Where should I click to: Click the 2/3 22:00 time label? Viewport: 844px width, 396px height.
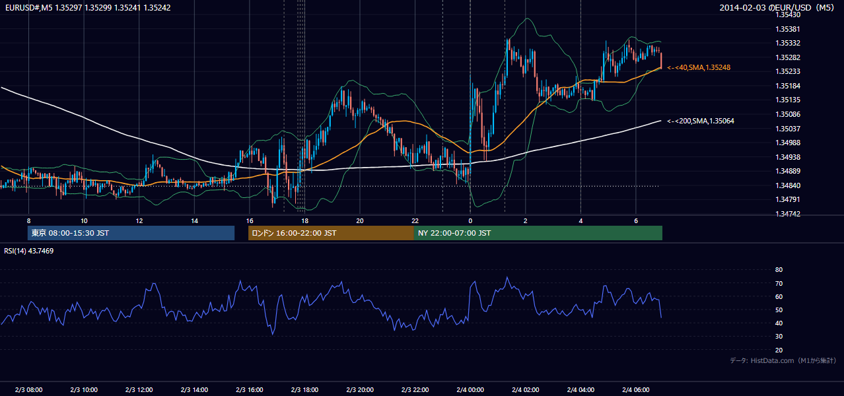415,389
